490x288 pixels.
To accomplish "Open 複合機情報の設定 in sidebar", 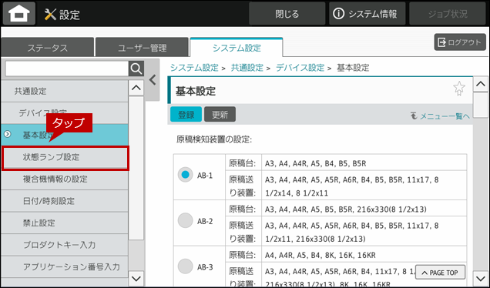I will coord(65,179).
